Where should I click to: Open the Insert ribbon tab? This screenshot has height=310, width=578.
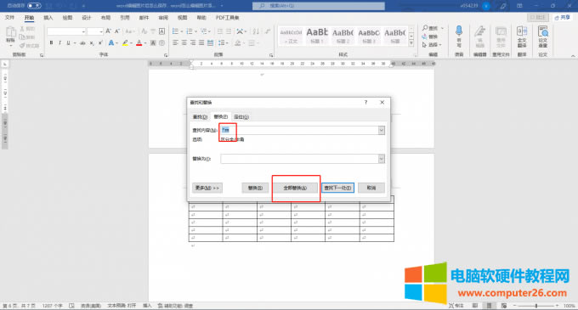click(x=48, y=18)
